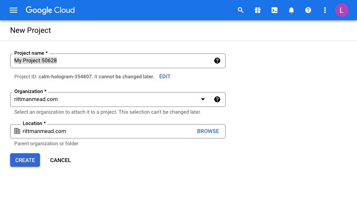
Task: Open the three-dot more options menu
Action: tap(325, 10)
